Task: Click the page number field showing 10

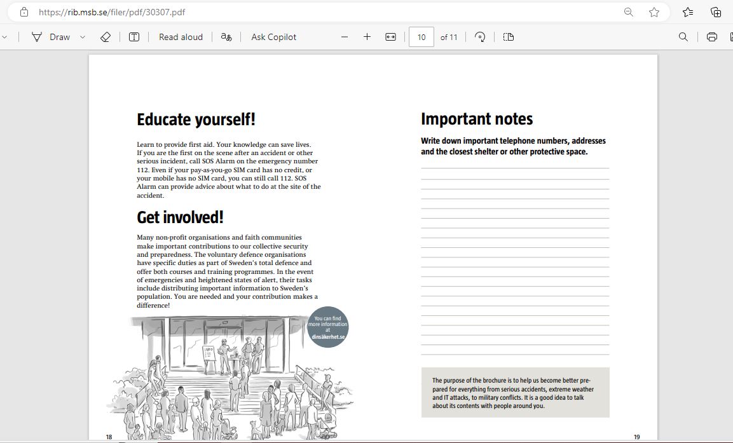Action: pyautogui.click(x=421, y=37)
